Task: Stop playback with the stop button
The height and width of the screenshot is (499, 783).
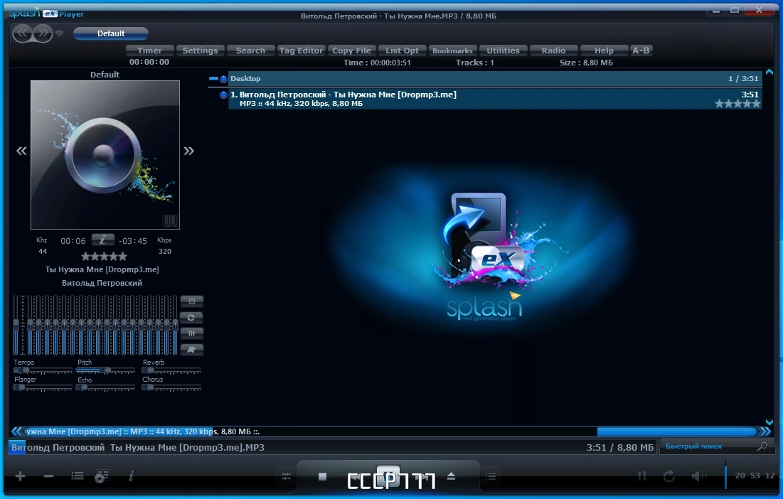Action: pyautogui.click(x=322, y=476)
